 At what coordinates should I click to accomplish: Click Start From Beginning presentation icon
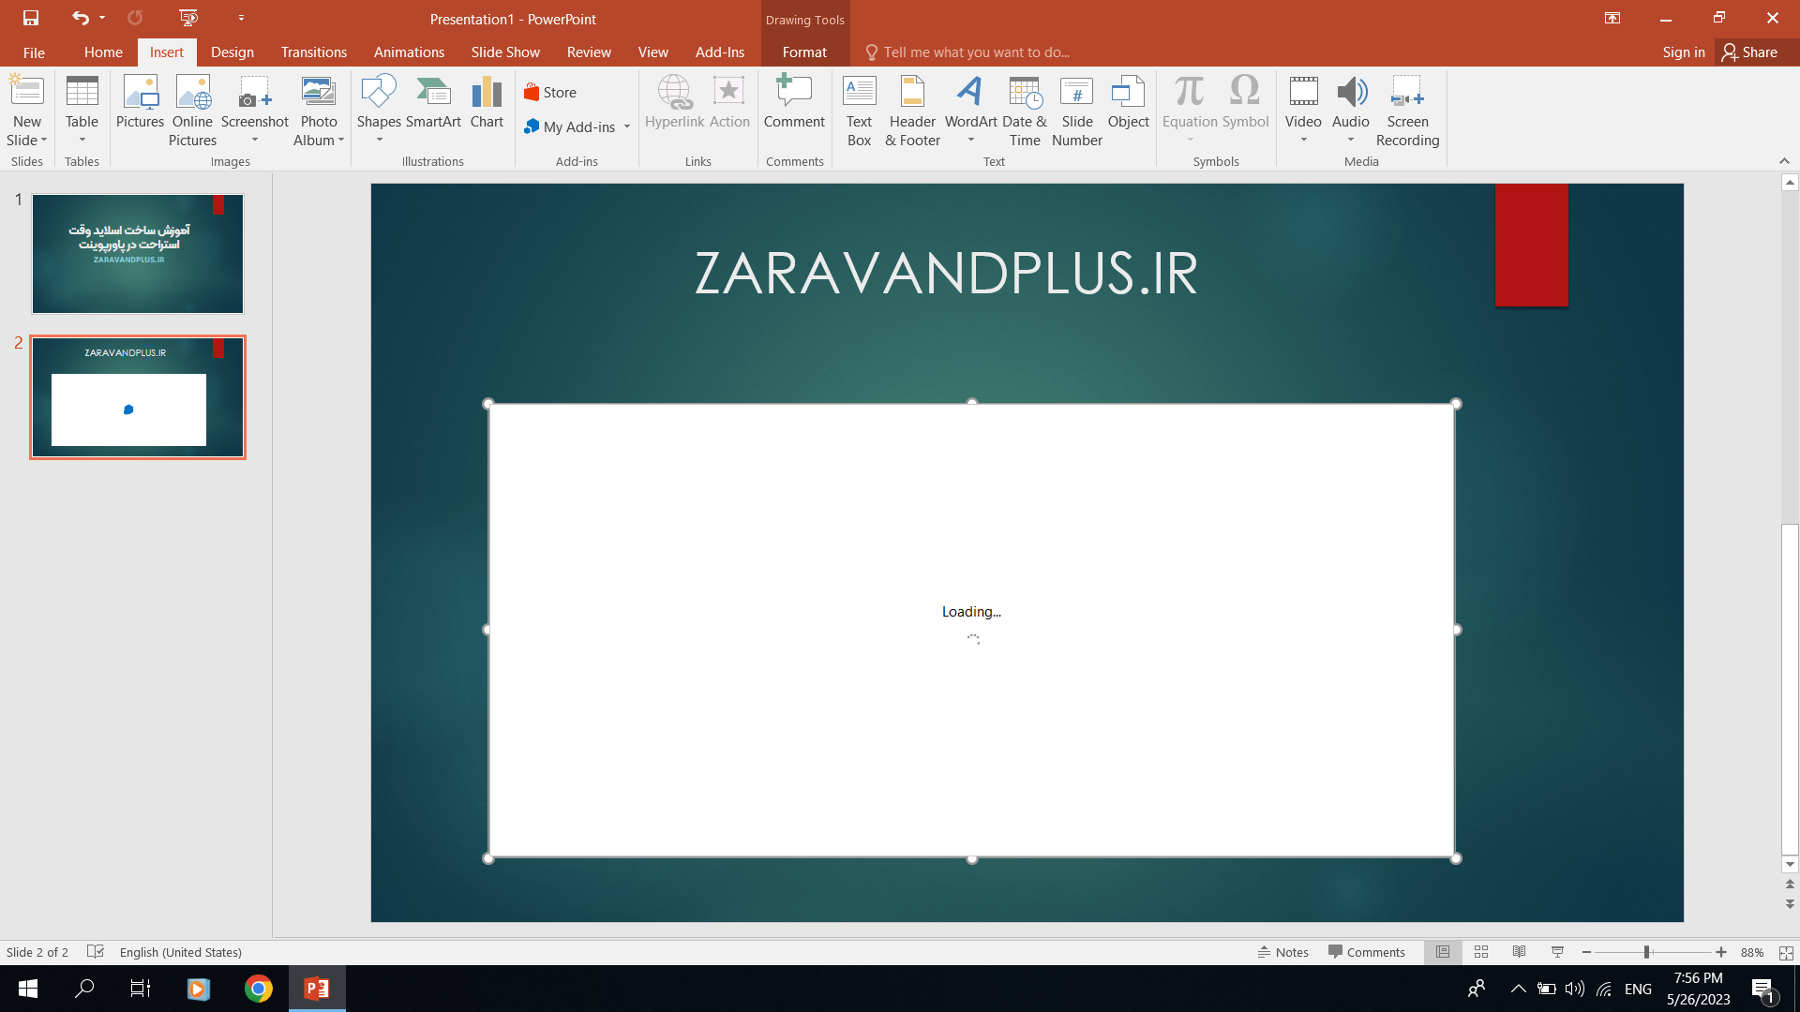pos(188,18)
